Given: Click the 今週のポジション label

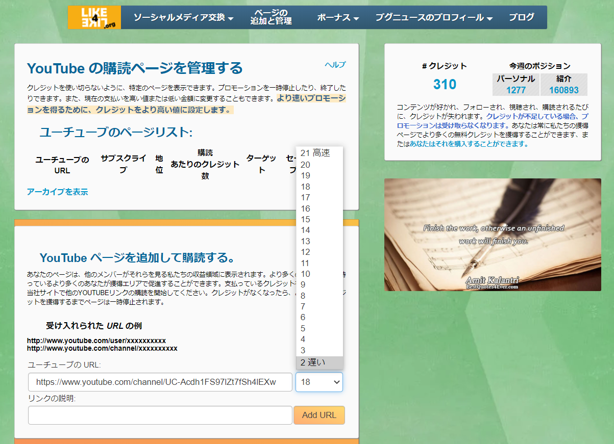Looking at the screenshot, I should coord(539,66).
